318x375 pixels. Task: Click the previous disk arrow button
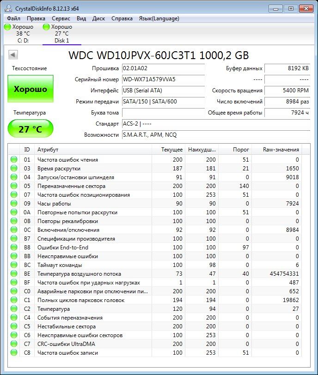[13, 55]
